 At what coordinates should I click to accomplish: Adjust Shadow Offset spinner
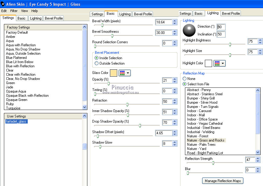click(175, 133)
